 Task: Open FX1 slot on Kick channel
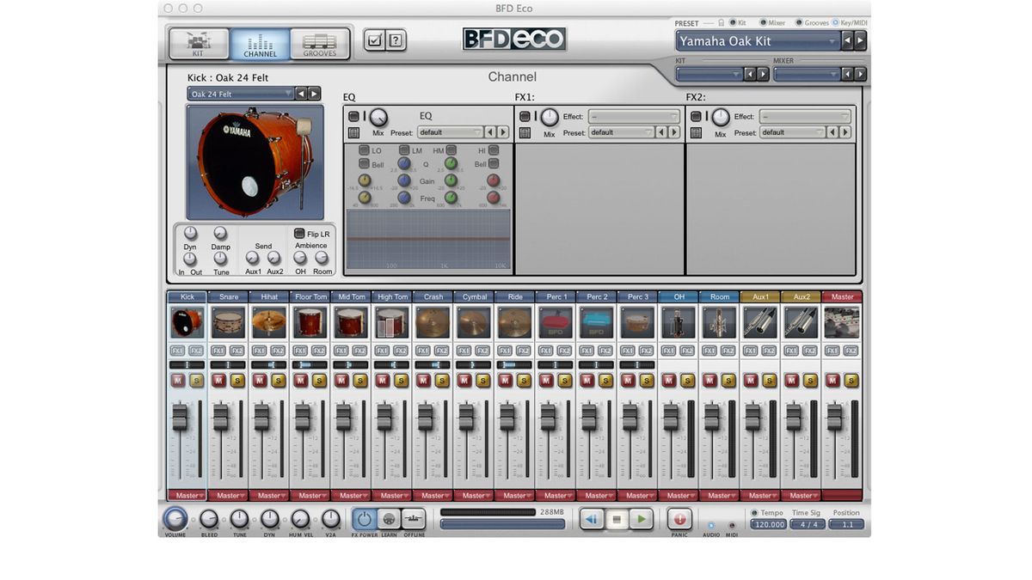pyautogui.click(x=177, y=351)
